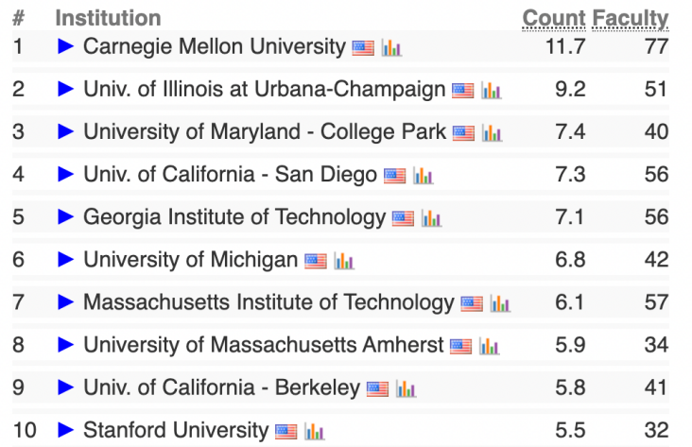692x447 pixels.
Task: Click the Faculty column header
Action: coord(630,18)
